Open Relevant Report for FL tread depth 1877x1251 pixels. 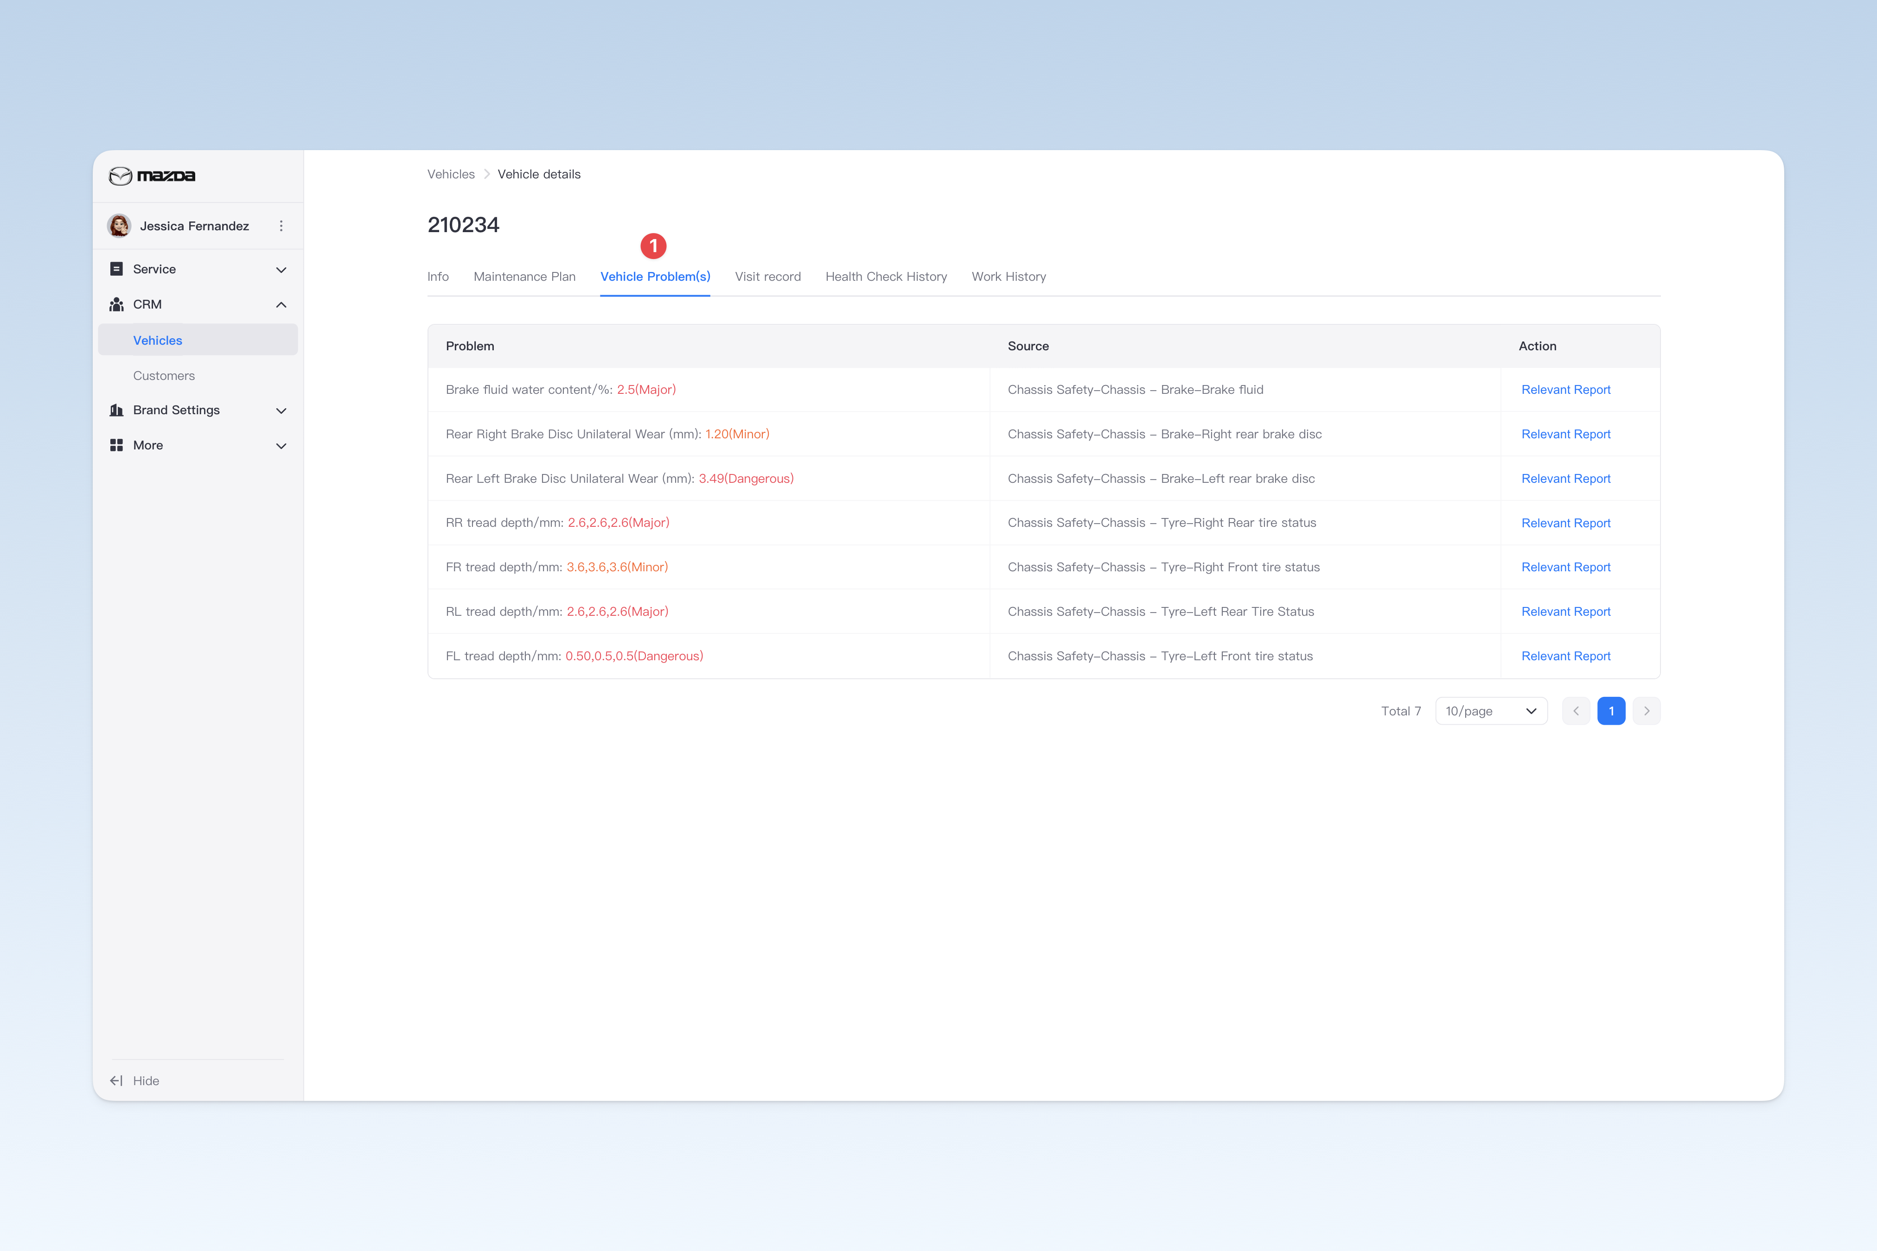click(x=1565, y=656)
